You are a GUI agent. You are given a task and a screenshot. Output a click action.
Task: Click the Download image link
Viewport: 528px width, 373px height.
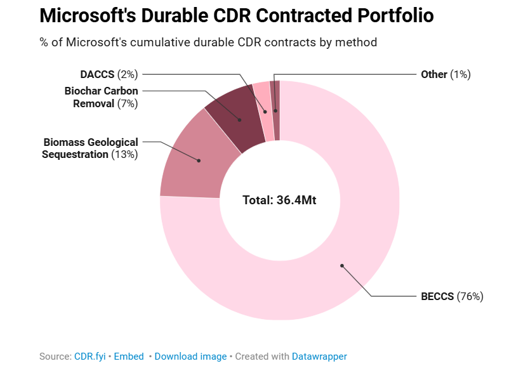coord(190,357)
